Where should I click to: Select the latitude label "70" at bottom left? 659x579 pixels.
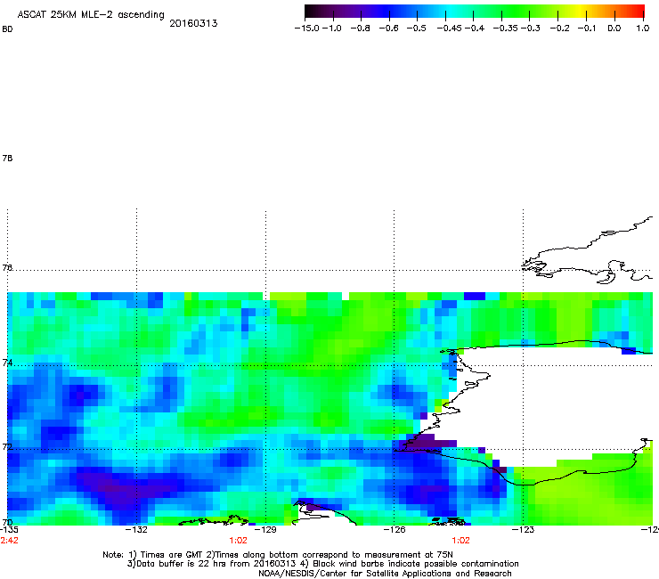tap(7, 522)
